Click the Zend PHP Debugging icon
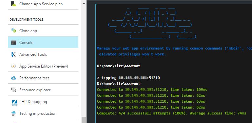Image resolution: width=252 pixels, height=123 pixels. [x=14, y=103]
